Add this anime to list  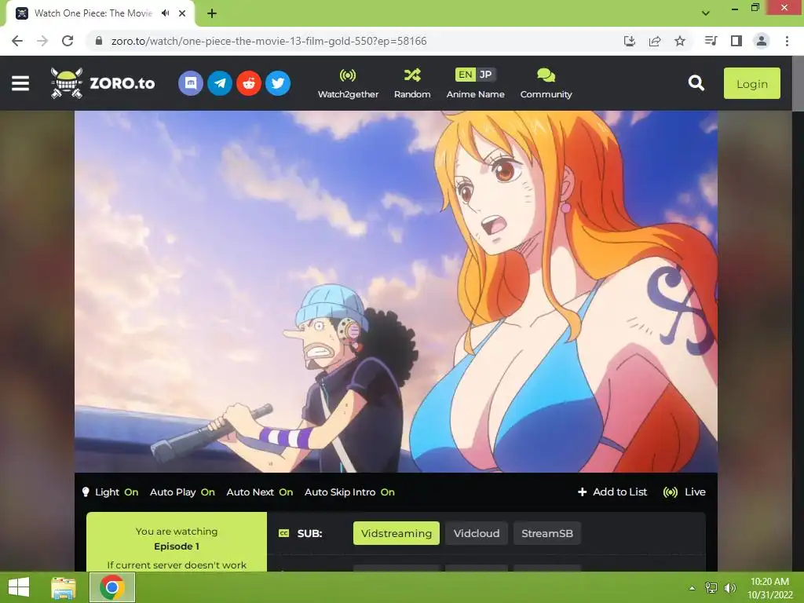(x=612, y=492)
